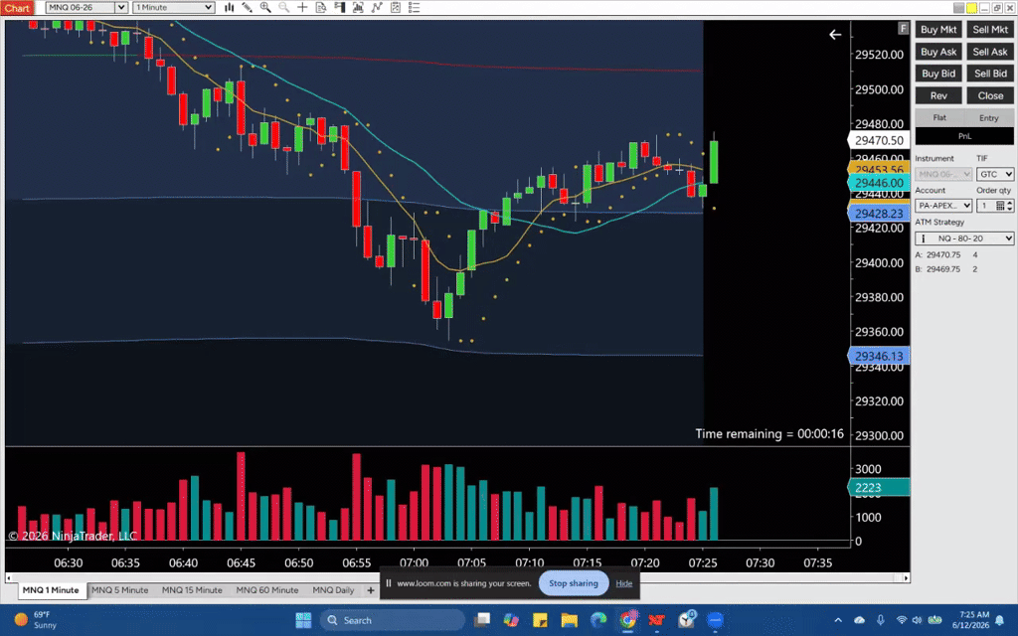The image size is (1018, 636).
Task: Add a new chart tab with plus
Action: tap(371, 590)
